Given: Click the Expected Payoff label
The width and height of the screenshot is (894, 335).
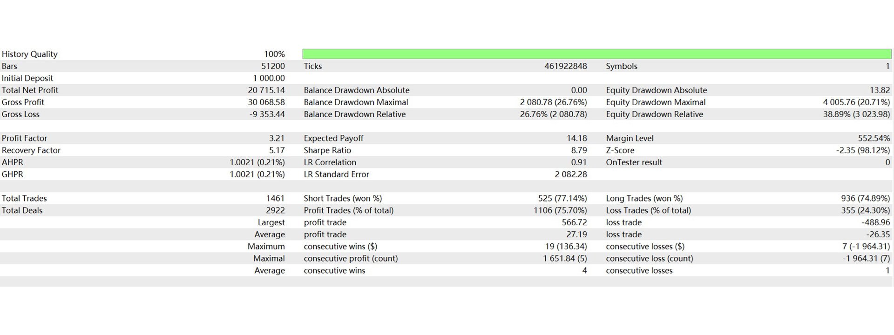Looking at the screenshot, I should (333, 138).
